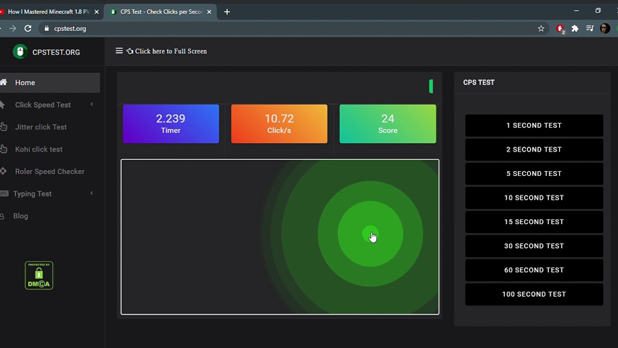
Task: Open the media control icon in toolbar
Action: pos(590,29)
